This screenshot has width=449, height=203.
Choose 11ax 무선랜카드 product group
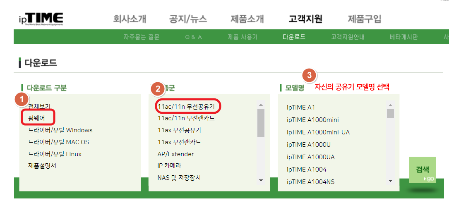pos(179,142)
